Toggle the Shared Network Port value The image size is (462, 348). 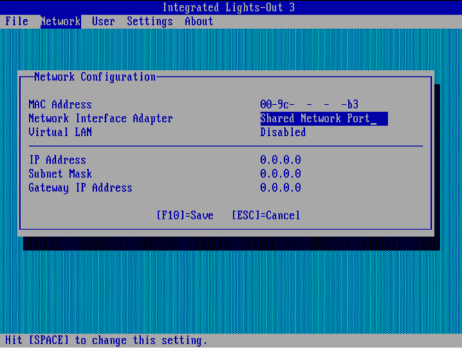(x=324, y=119)
